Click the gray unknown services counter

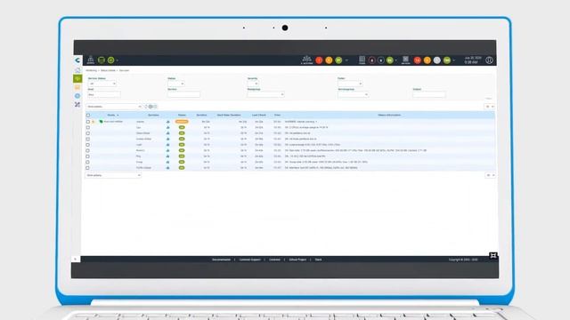437,60
